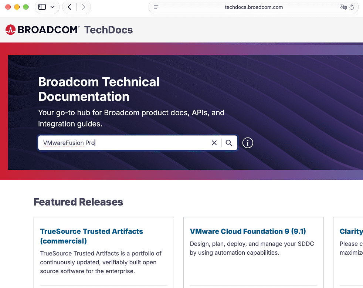This screenshot has width=363, height=288.
Task: Click the TrueSource card description text
Action: pos(101,262)
